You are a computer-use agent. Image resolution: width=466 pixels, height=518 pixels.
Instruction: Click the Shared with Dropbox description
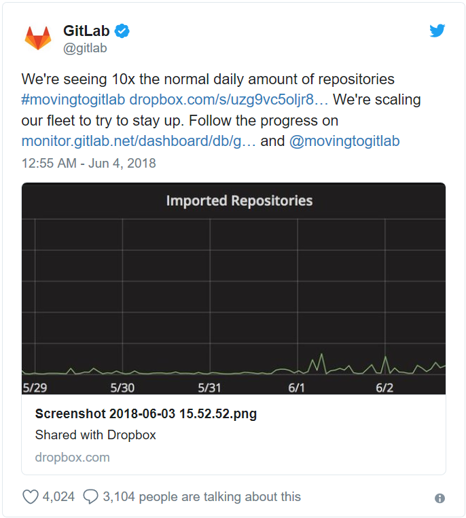96,435
